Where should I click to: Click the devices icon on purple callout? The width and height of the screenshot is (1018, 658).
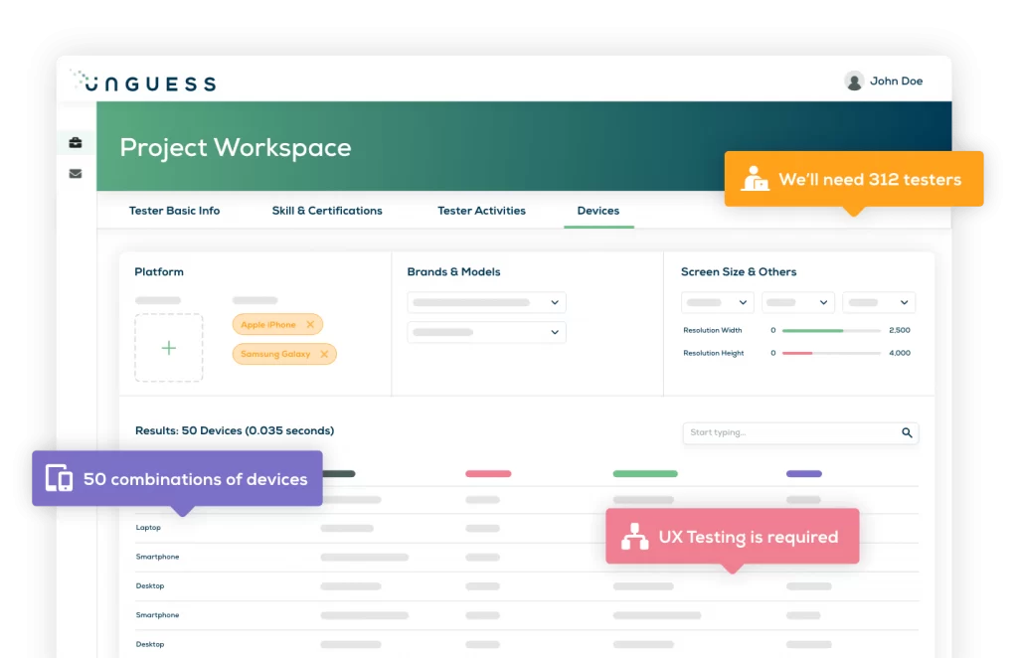click(x=60, y=479)
